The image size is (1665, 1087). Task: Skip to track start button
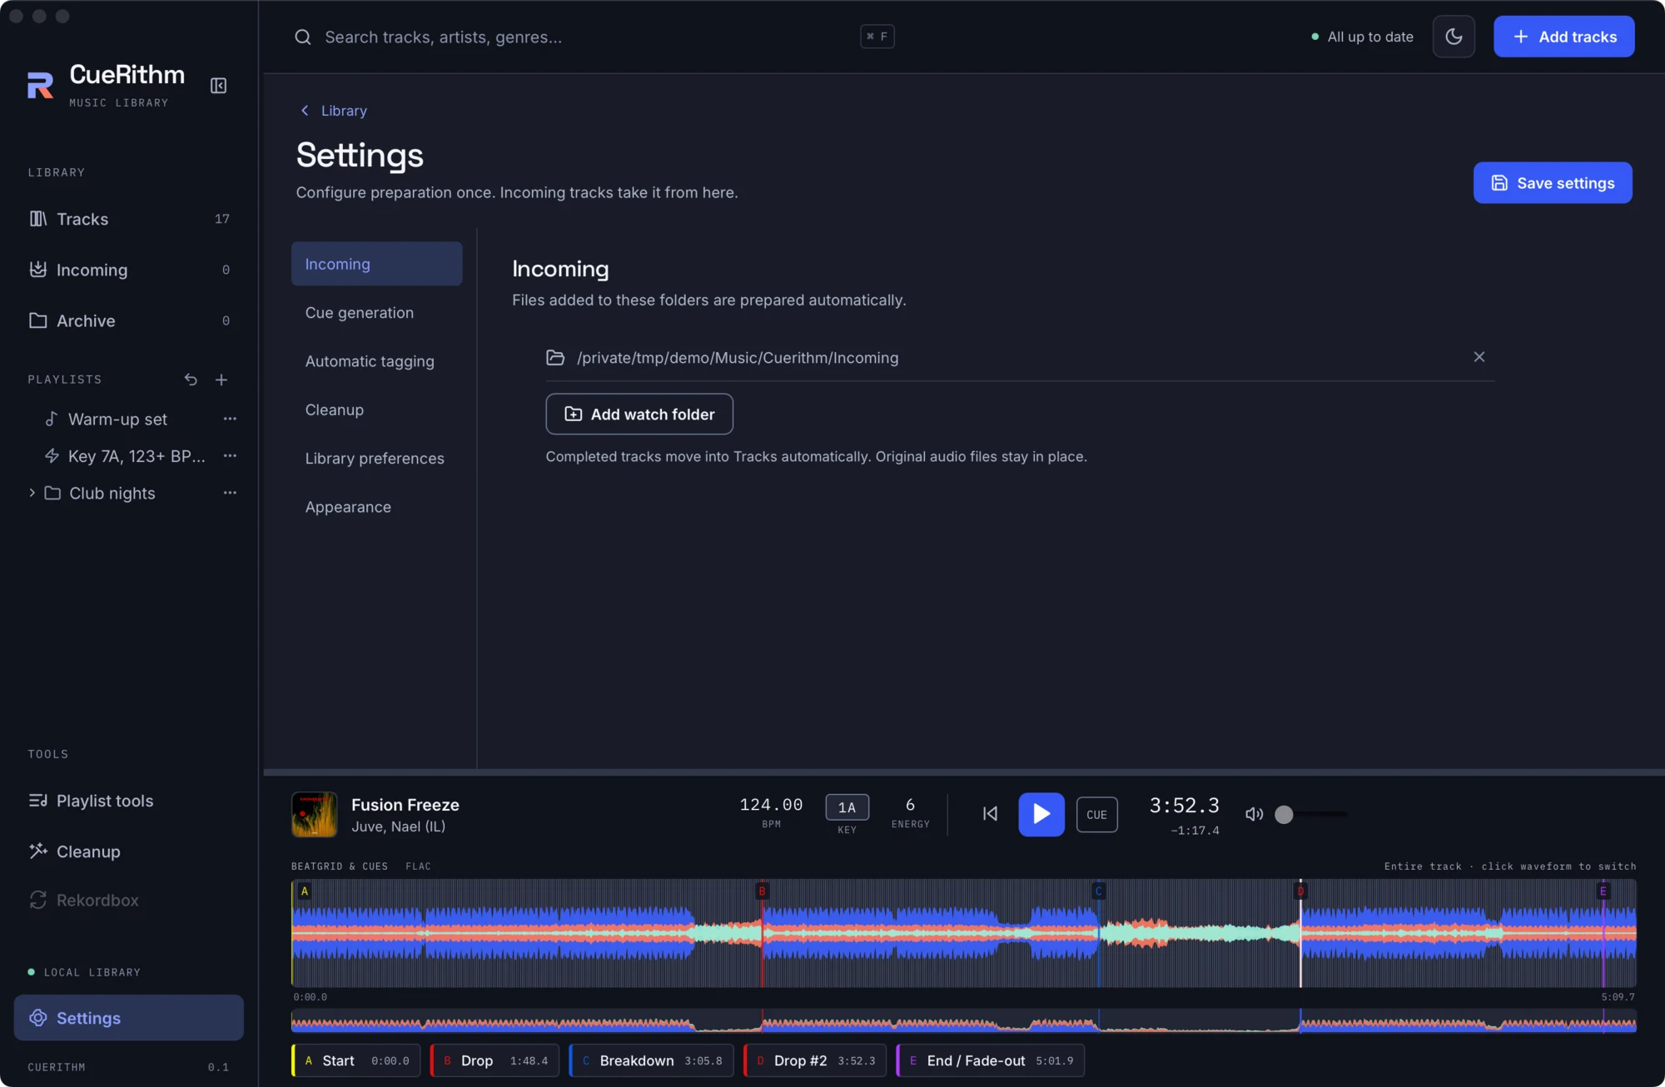pos(990,814)
